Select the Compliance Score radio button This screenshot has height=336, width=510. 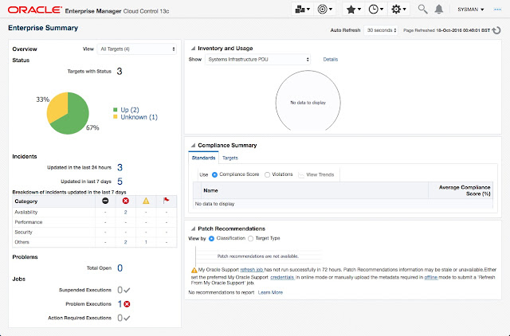214,175
